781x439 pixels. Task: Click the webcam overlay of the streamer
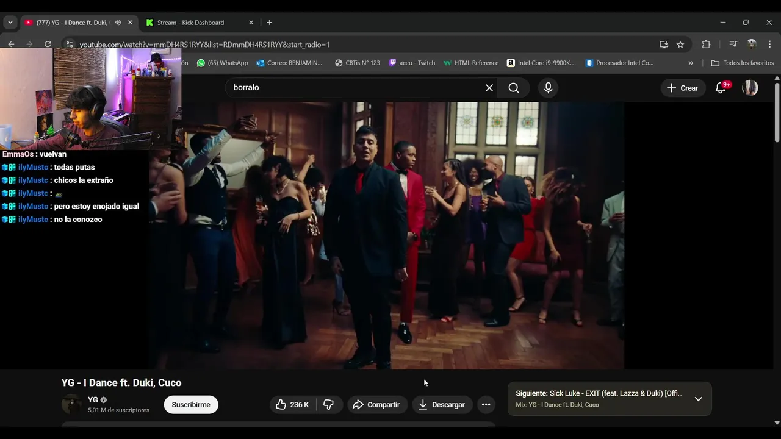(90, 99)
